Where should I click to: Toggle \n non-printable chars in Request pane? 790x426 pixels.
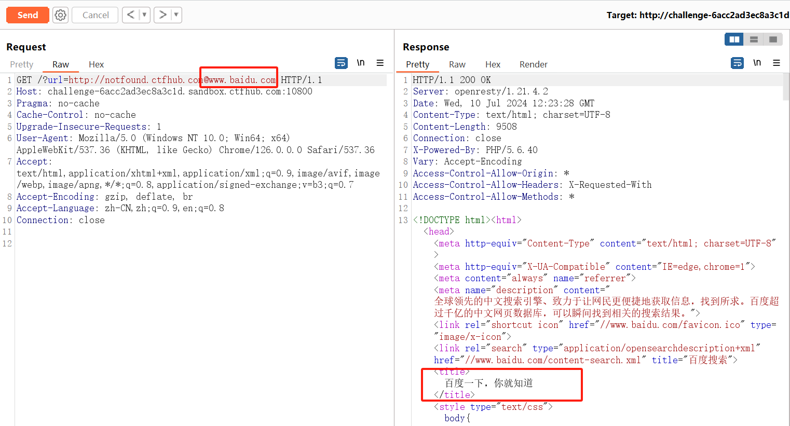[361, 63]
